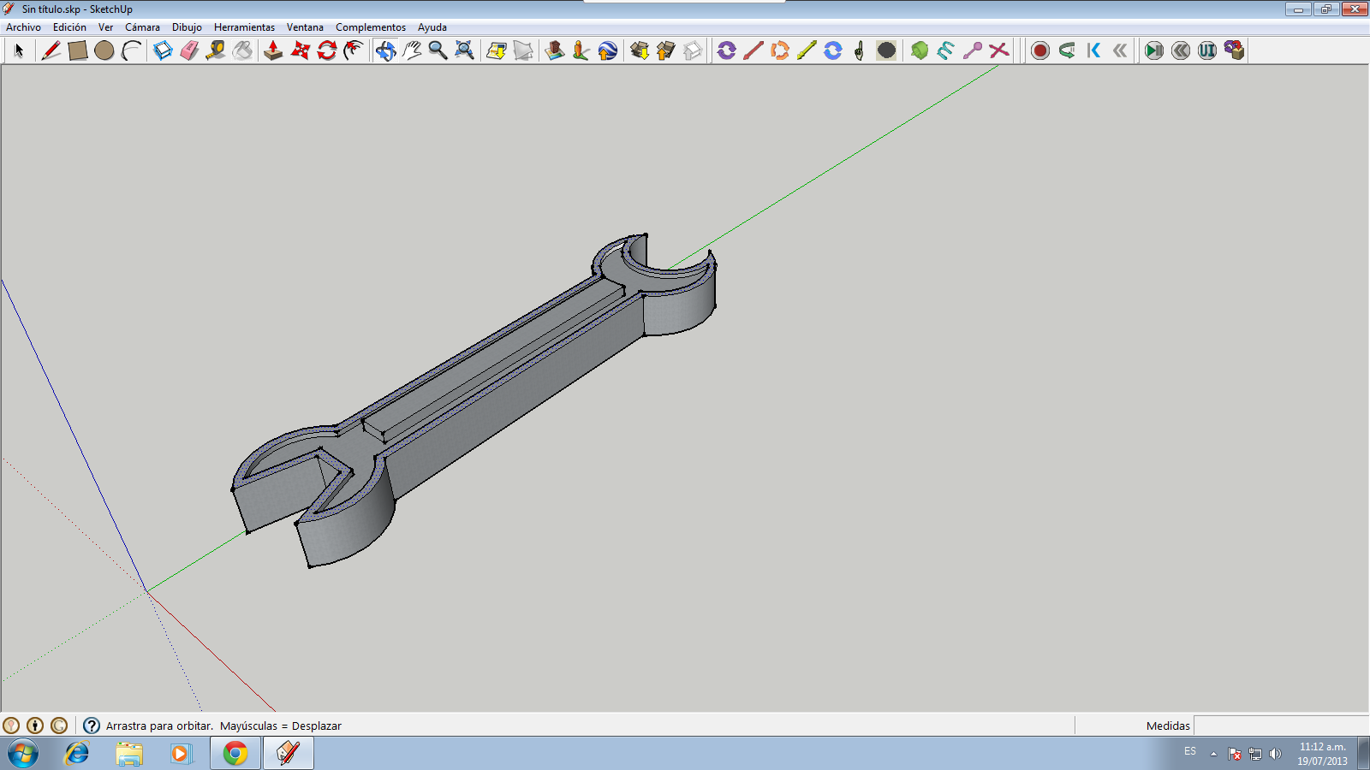Click the pink joint connector icon
1370x770 pixels.
[x=973, y=50]
